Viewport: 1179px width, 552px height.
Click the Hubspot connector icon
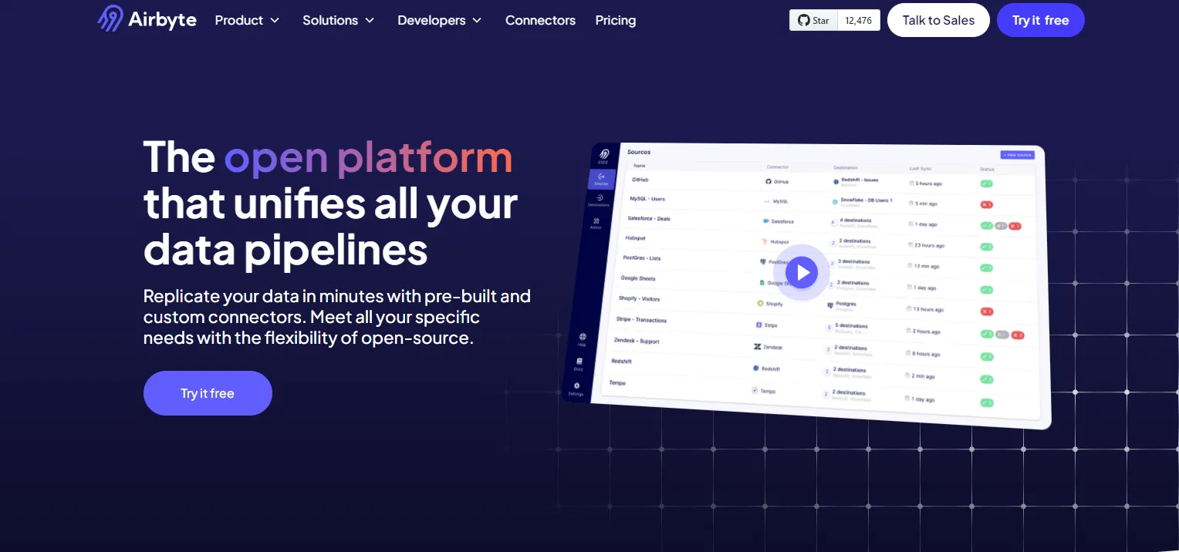tap(764, 241)
